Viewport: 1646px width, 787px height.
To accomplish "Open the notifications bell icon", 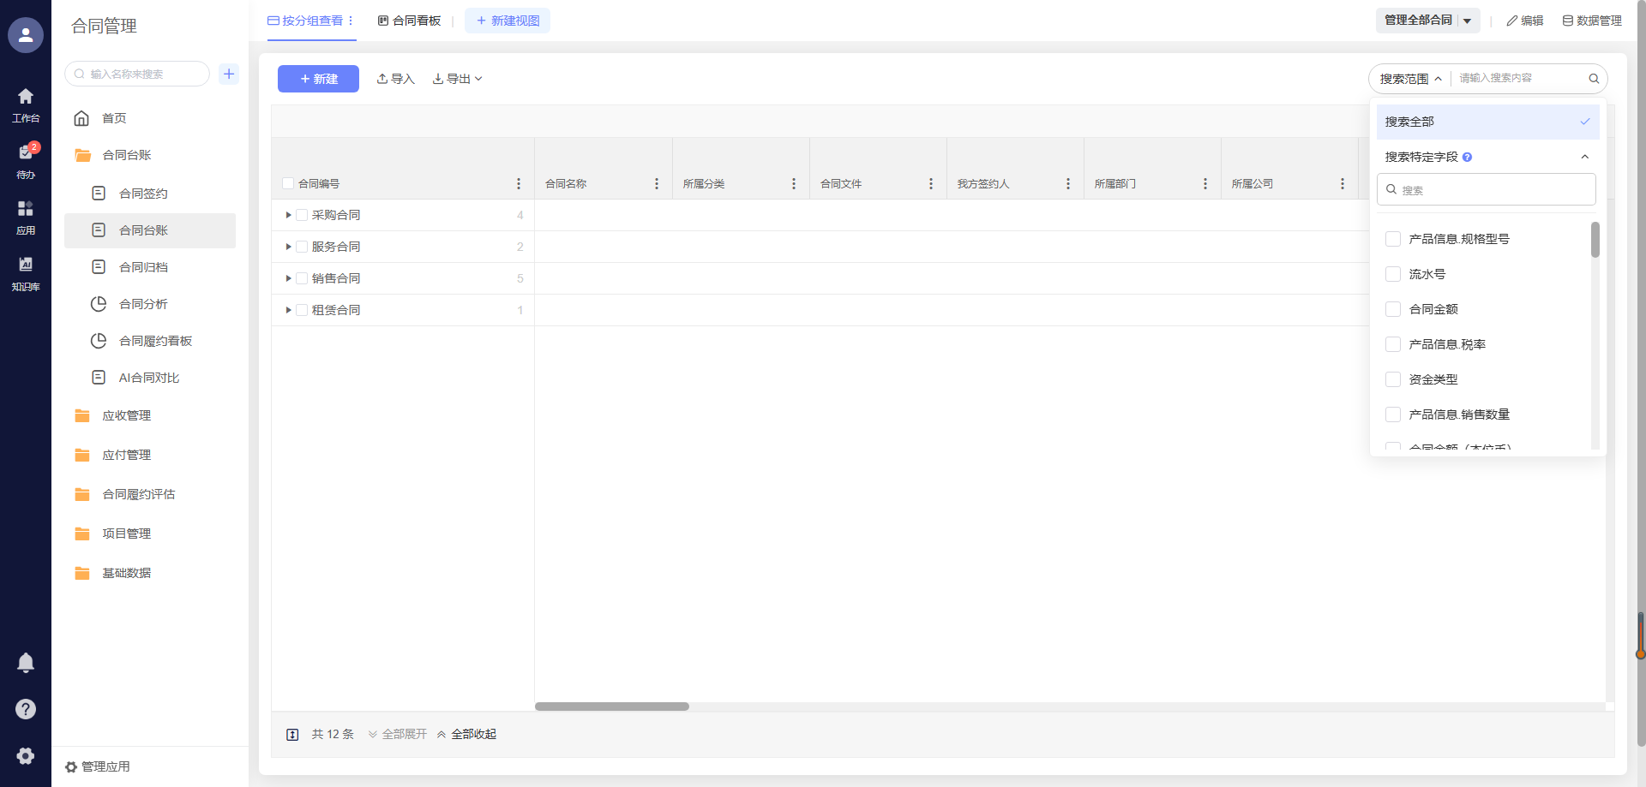I will (26, 662).
